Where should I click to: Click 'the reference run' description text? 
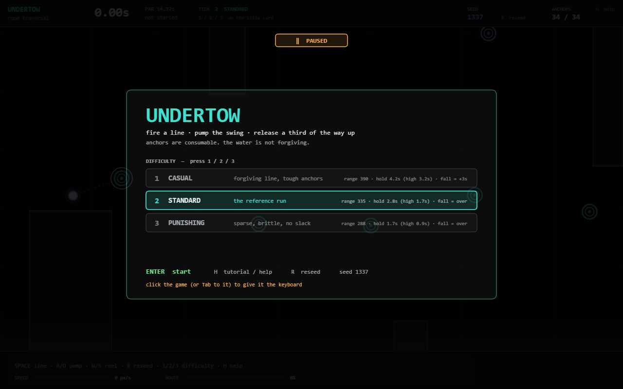pyautogui.click(x=260, y=201)
